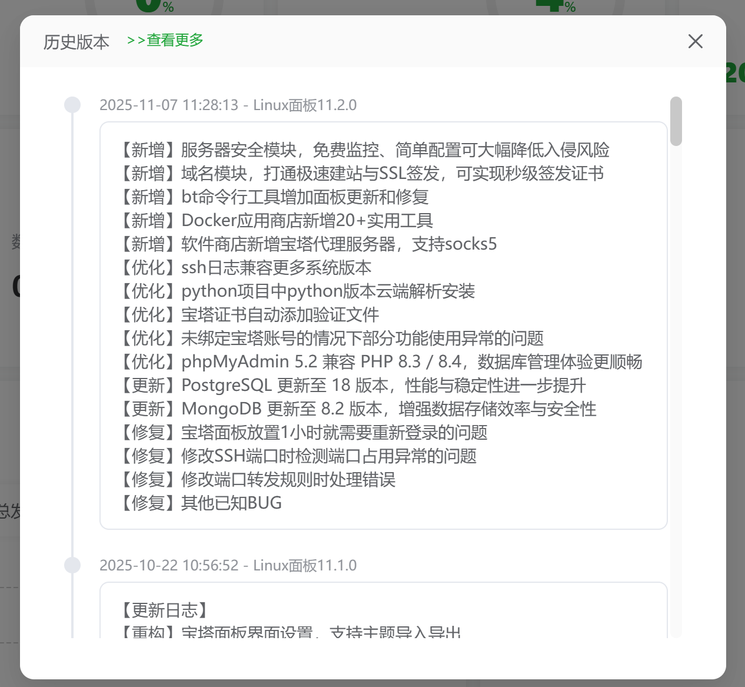Click the 【更新日志】 line under 11.1.0
The height and width of the screenshot is (687, 745).
[x=165, y=610]
